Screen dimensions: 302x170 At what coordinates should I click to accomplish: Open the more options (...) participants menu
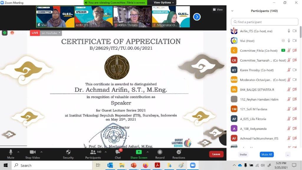[288, 154]
